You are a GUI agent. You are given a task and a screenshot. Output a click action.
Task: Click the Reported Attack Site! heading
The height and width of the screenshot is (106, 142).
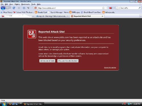(x=51, y=32)
